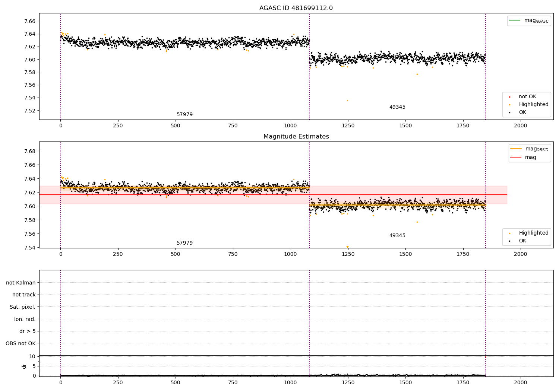Click the '49345' obsid label in top plot
Screen dimensions: 559x391
(397, 107)
